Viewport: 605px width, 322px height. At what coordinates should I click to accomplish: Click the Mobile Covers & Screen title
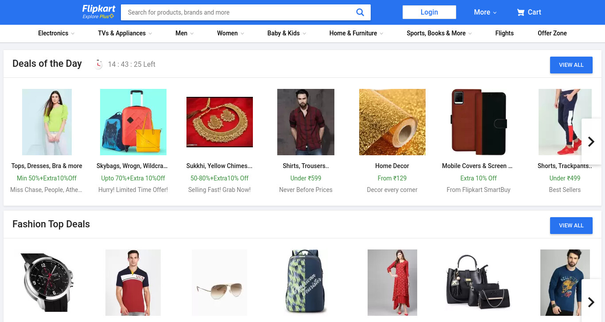click(477, 166)
